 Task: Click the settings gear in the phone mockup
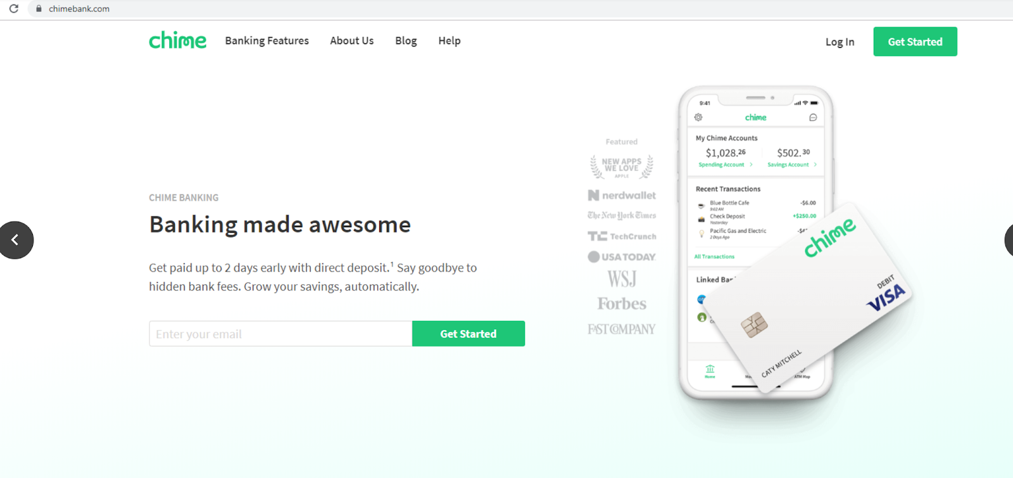[x=698, y=117]
